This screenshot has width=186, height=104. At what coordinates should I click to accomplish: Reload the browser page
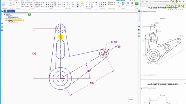coord(143,1)
